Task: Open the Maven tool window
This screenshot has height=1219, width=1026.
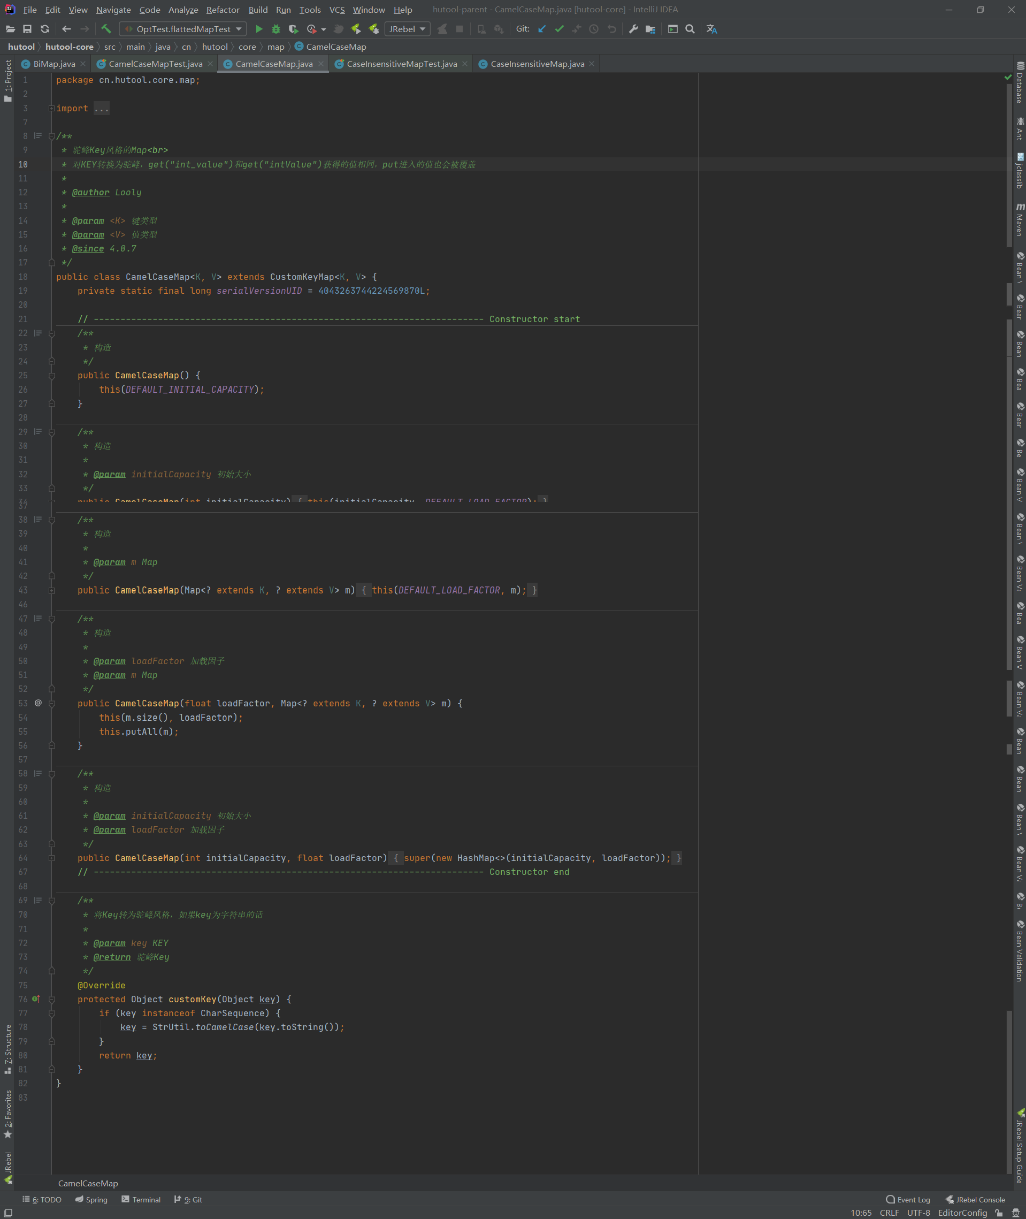Action: click(1020, 219)
